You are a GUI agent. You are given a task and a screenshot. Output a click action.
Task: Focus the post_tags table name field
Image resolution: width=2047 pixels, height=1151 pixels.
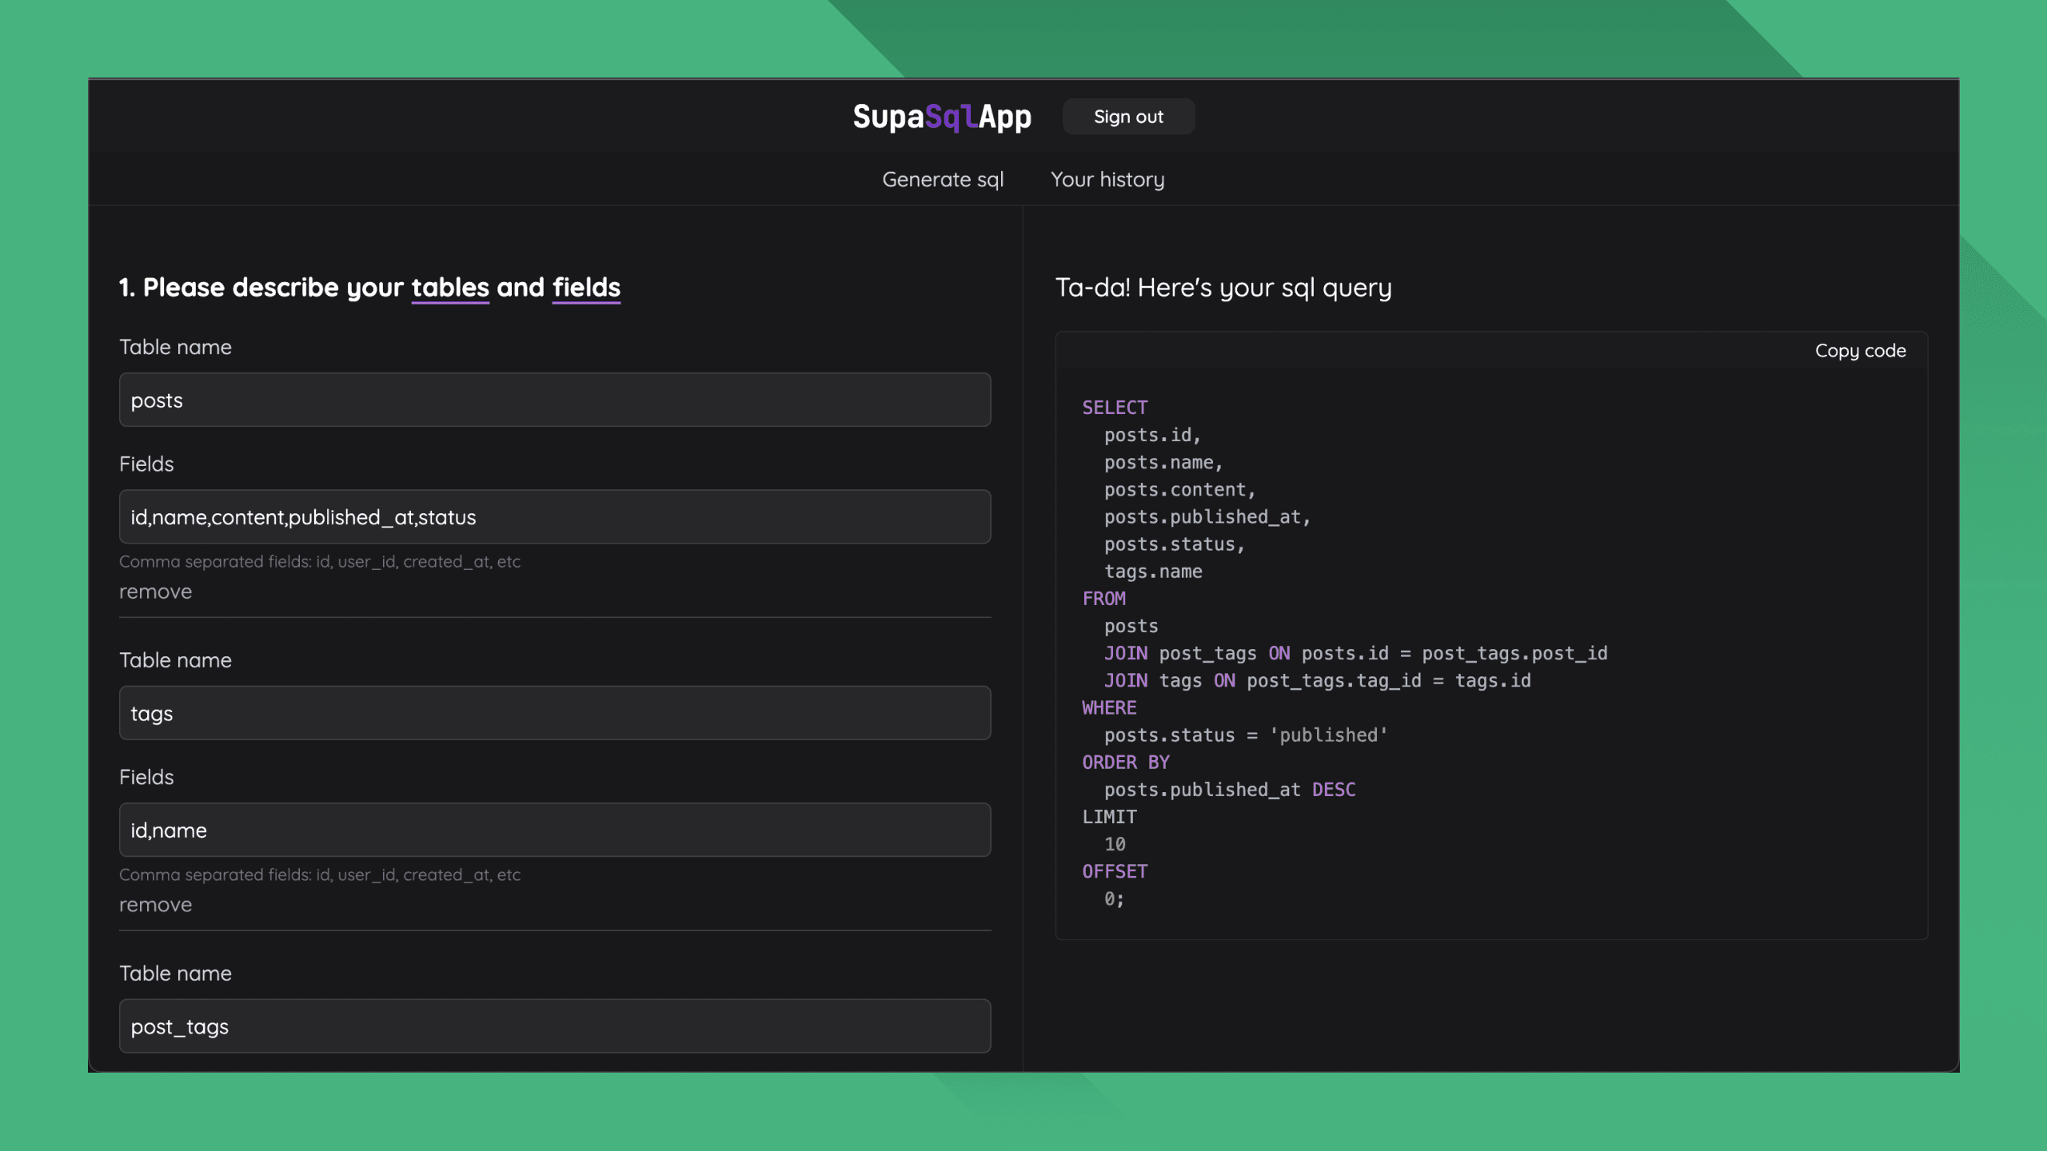pos(554,1026)
